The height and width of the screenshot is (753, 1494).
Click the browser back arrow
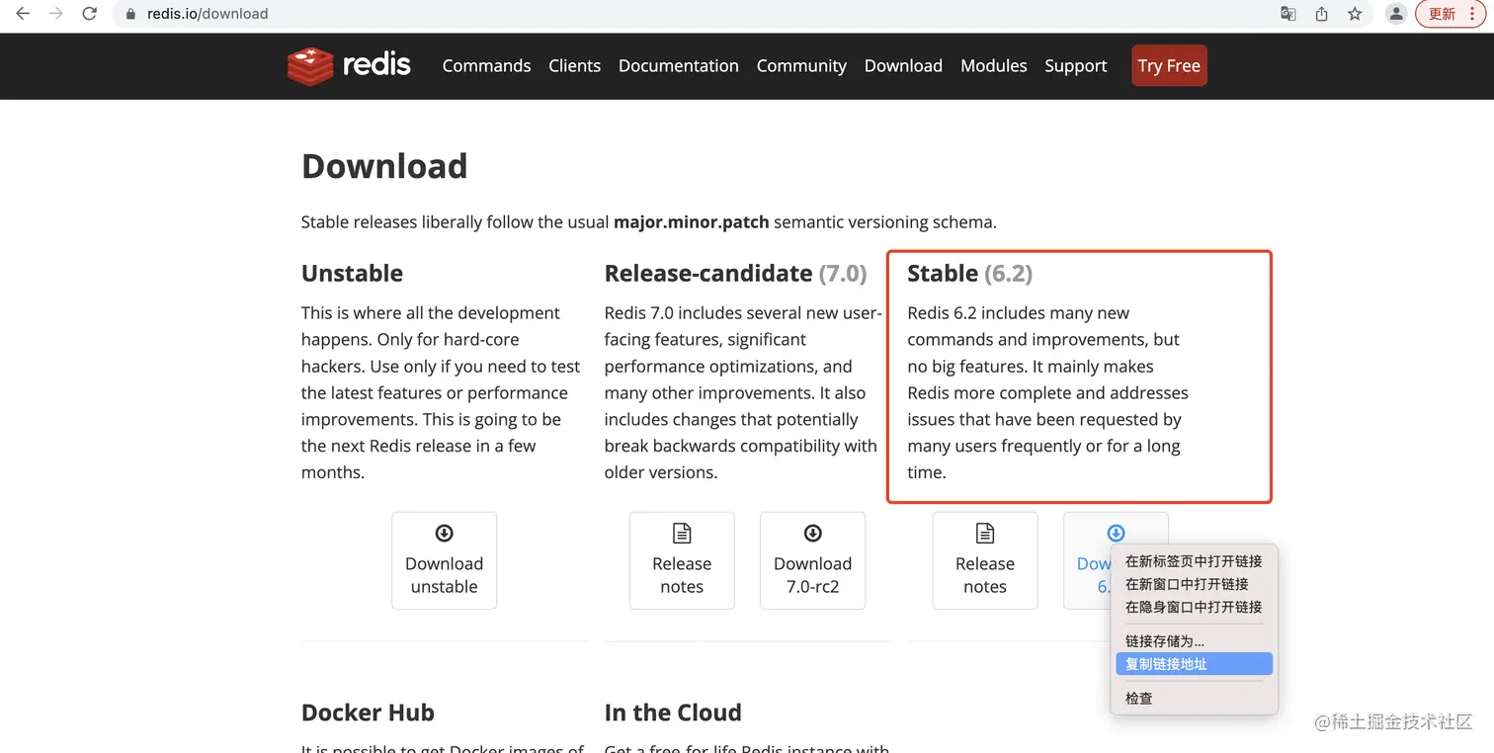click(x=23, y=14)
